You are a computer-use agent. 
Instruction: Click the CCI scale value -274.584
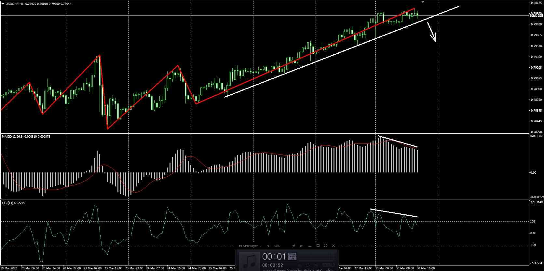537,263
